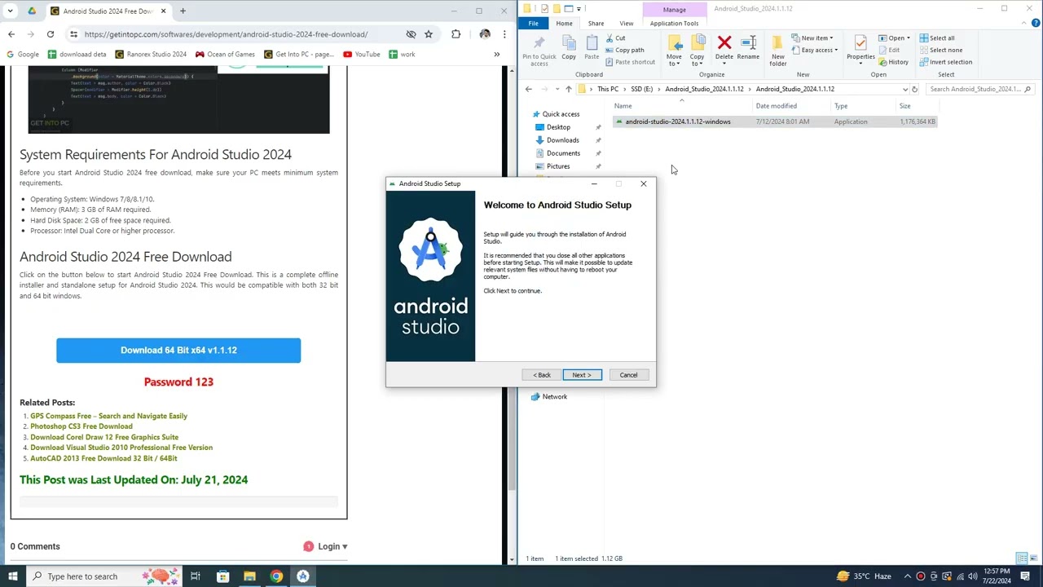
Task: Click the Chrome address bar URL
Action: (226, 34)
